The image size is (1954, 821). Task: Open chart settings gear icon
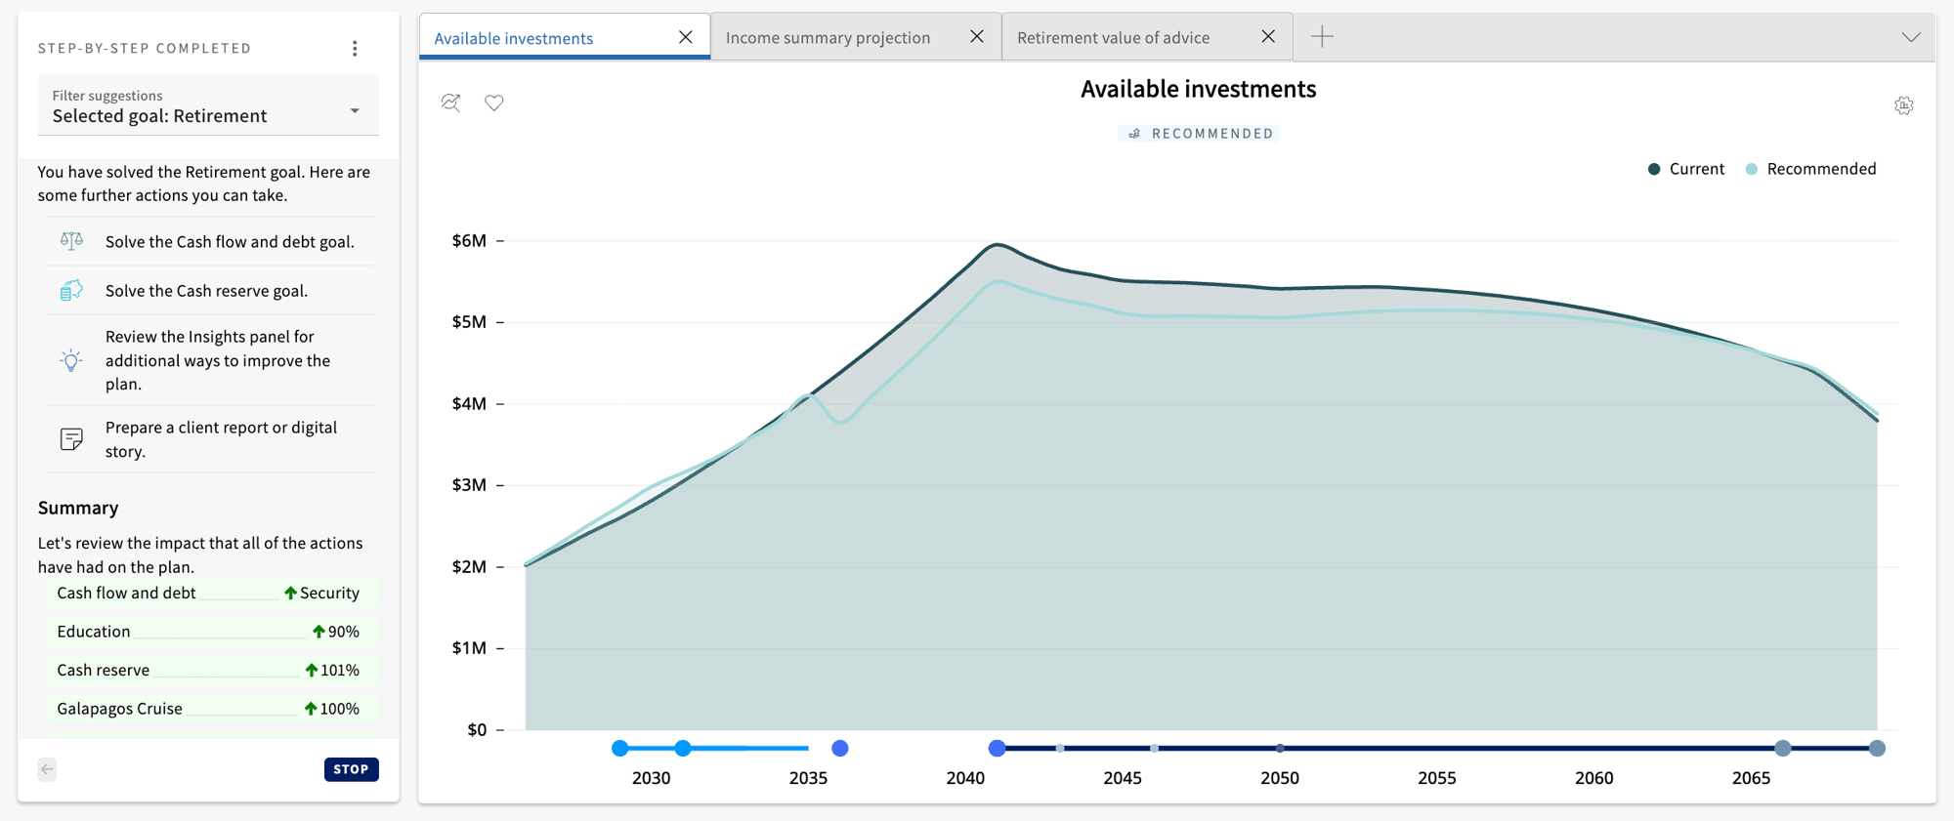pyautogui.click(x=1903, y=105)
